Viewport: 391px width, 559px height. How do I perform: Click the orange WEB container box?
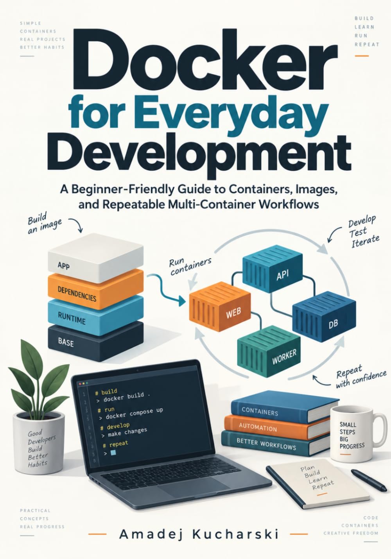(x=220, y=307)
